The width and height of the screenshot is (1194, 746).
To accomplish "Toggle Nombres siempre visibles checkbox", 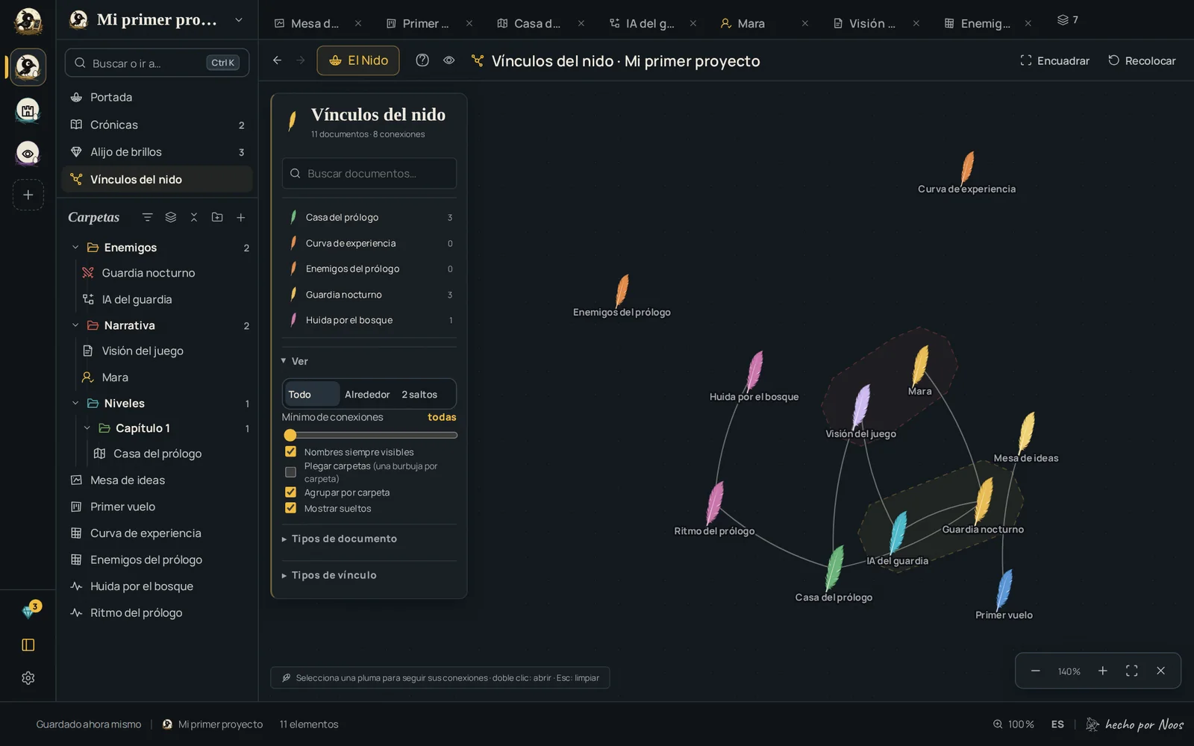I will 290,451.
